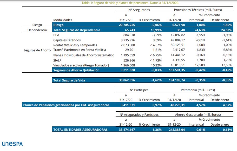Select the Provisiones Técnicas (mill. Euros) header

coord(197,10)
